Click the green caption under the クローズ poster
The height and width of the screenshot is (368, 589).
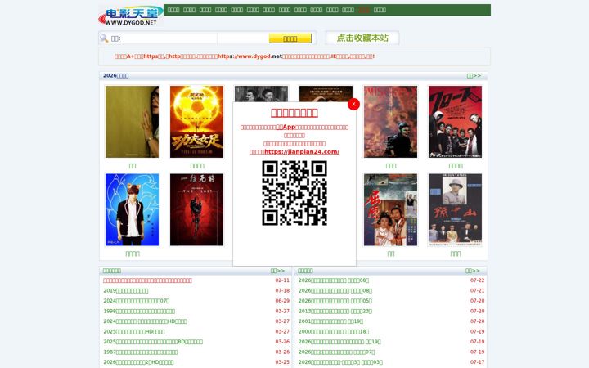456,166
